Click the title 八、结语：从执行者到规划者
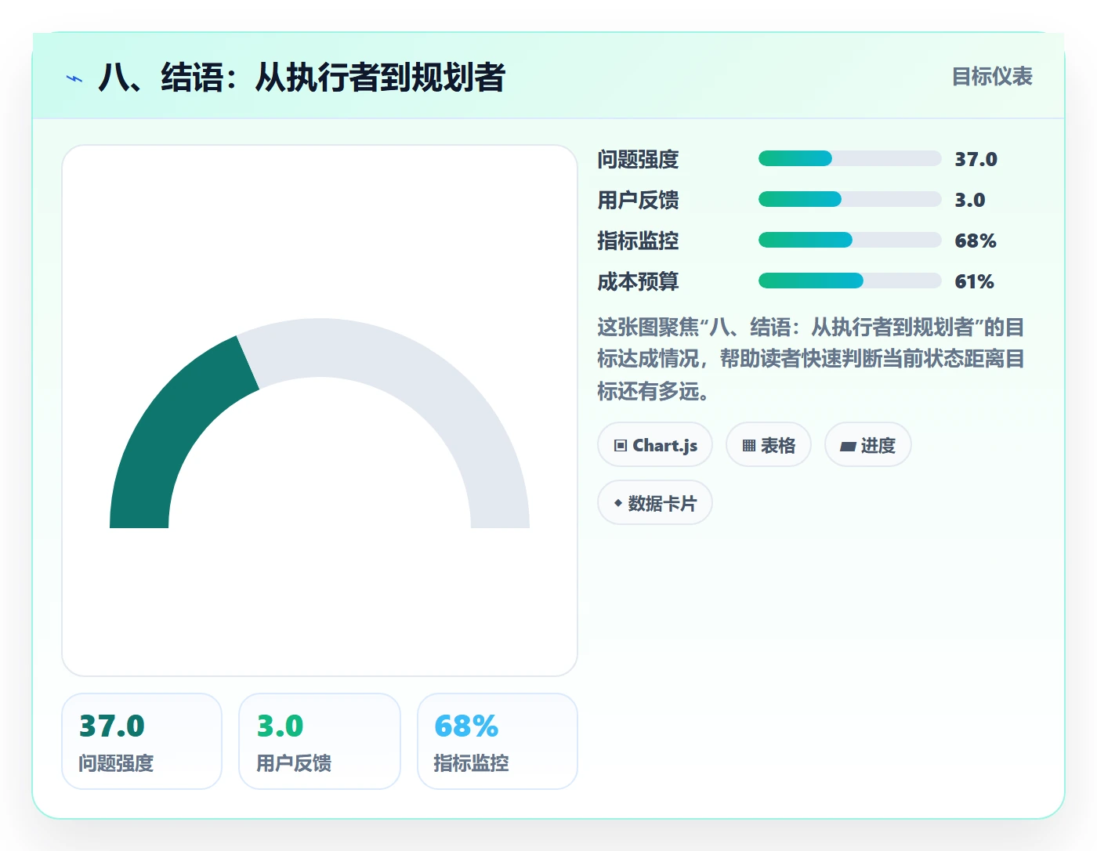 point(302,78)
